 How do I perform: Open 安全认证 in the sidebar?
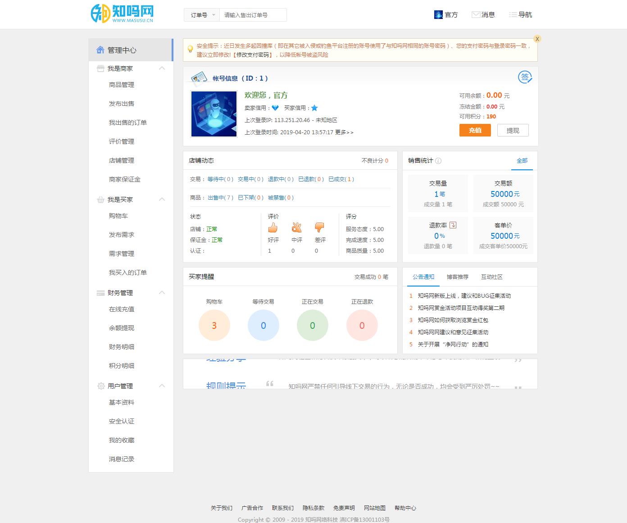[x=122, y=421]
